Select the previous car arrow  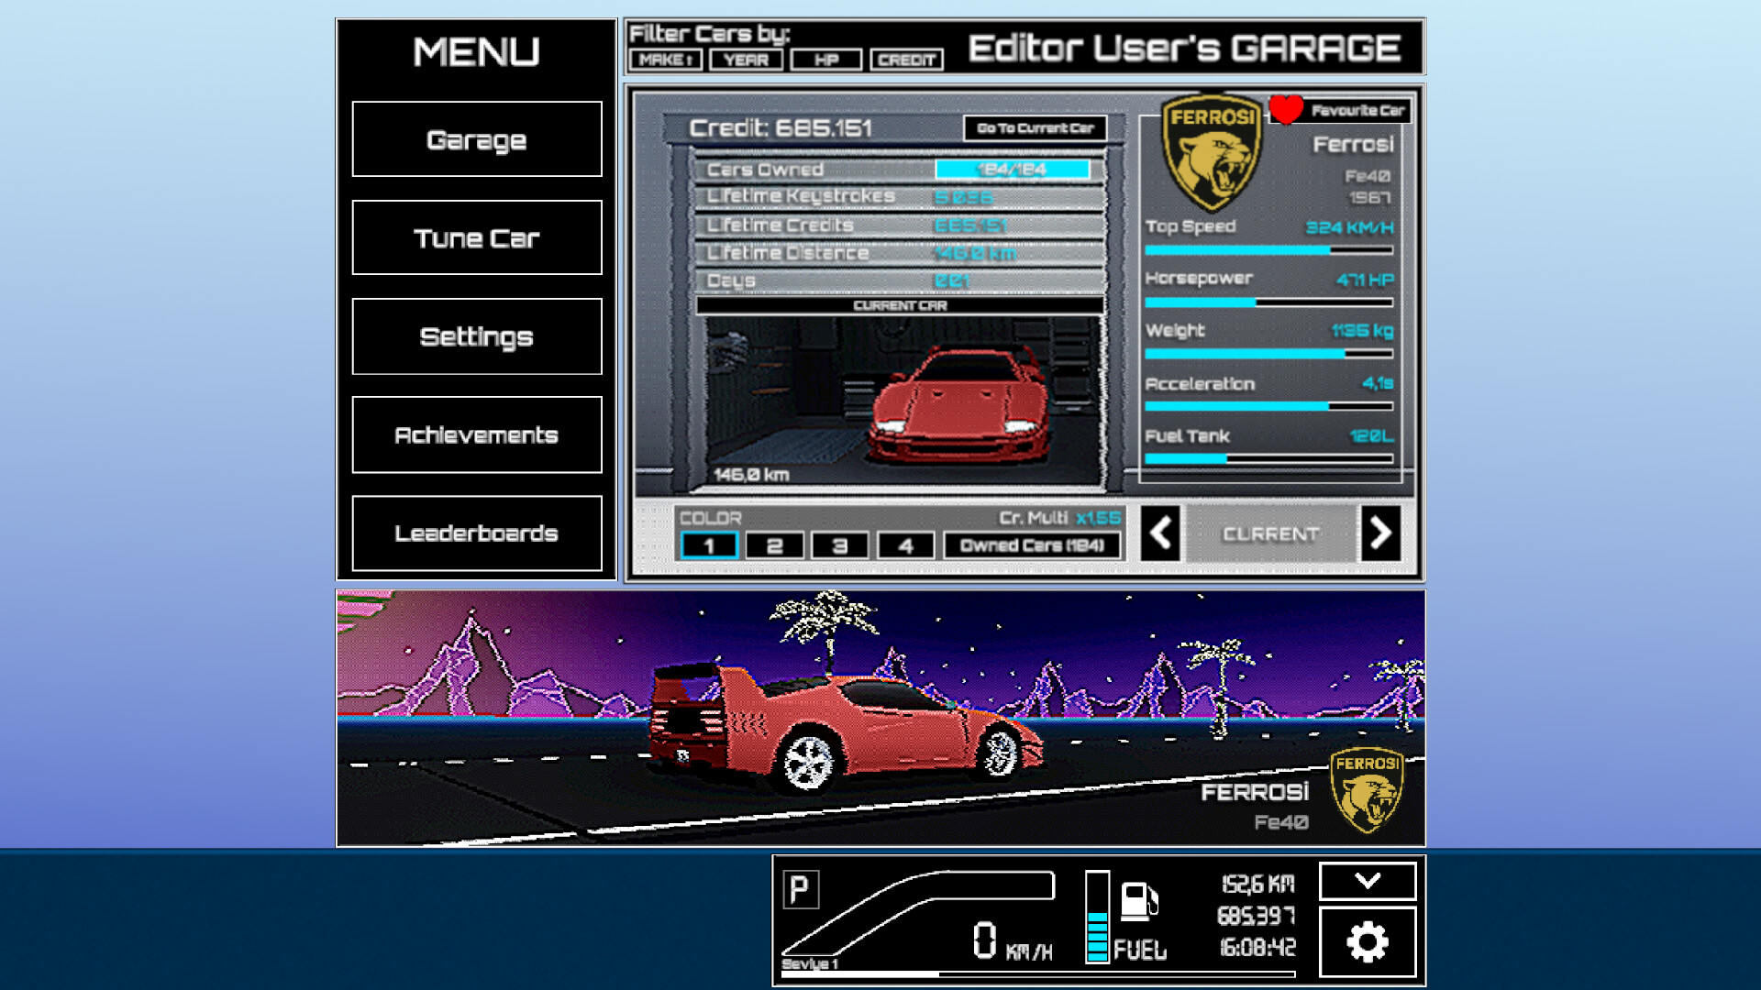coord(1161,534)
